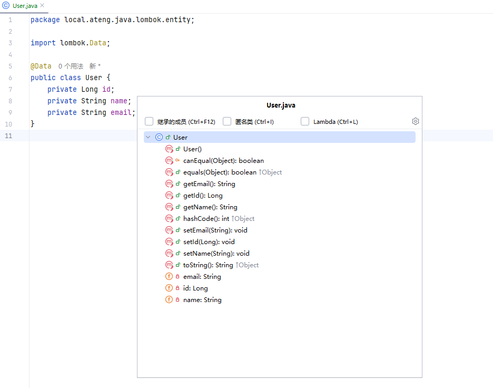The width and height of the screenshot is (493, 388).
Task: Click the method icon next to User() constructor
Action: (169, 149)
